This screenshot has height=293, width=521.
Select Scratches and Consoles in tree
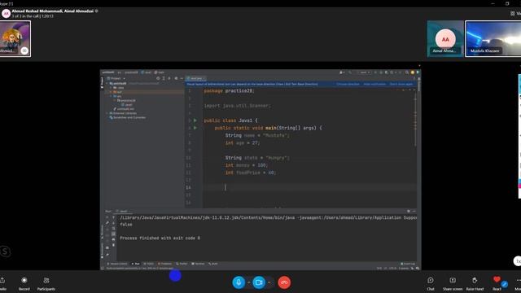(x=128, y=117)
